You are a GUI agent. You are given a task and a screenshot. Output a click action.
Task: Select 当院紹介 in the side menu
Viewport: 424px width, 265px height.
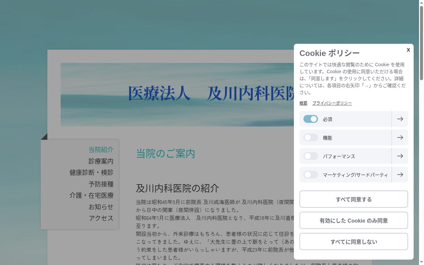[101, 150]
